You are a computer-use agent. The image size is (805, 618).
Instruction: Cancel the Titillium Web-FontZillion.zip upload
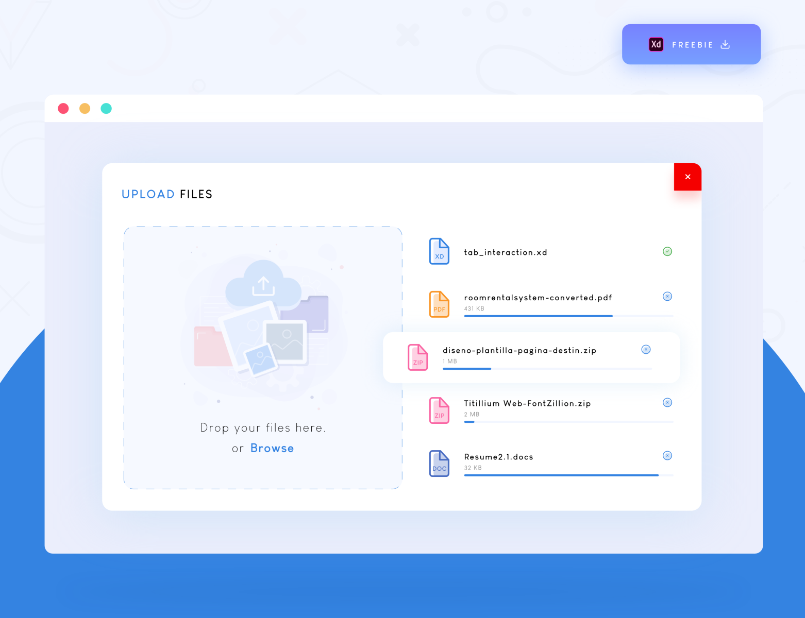click(x=667, y=402)
